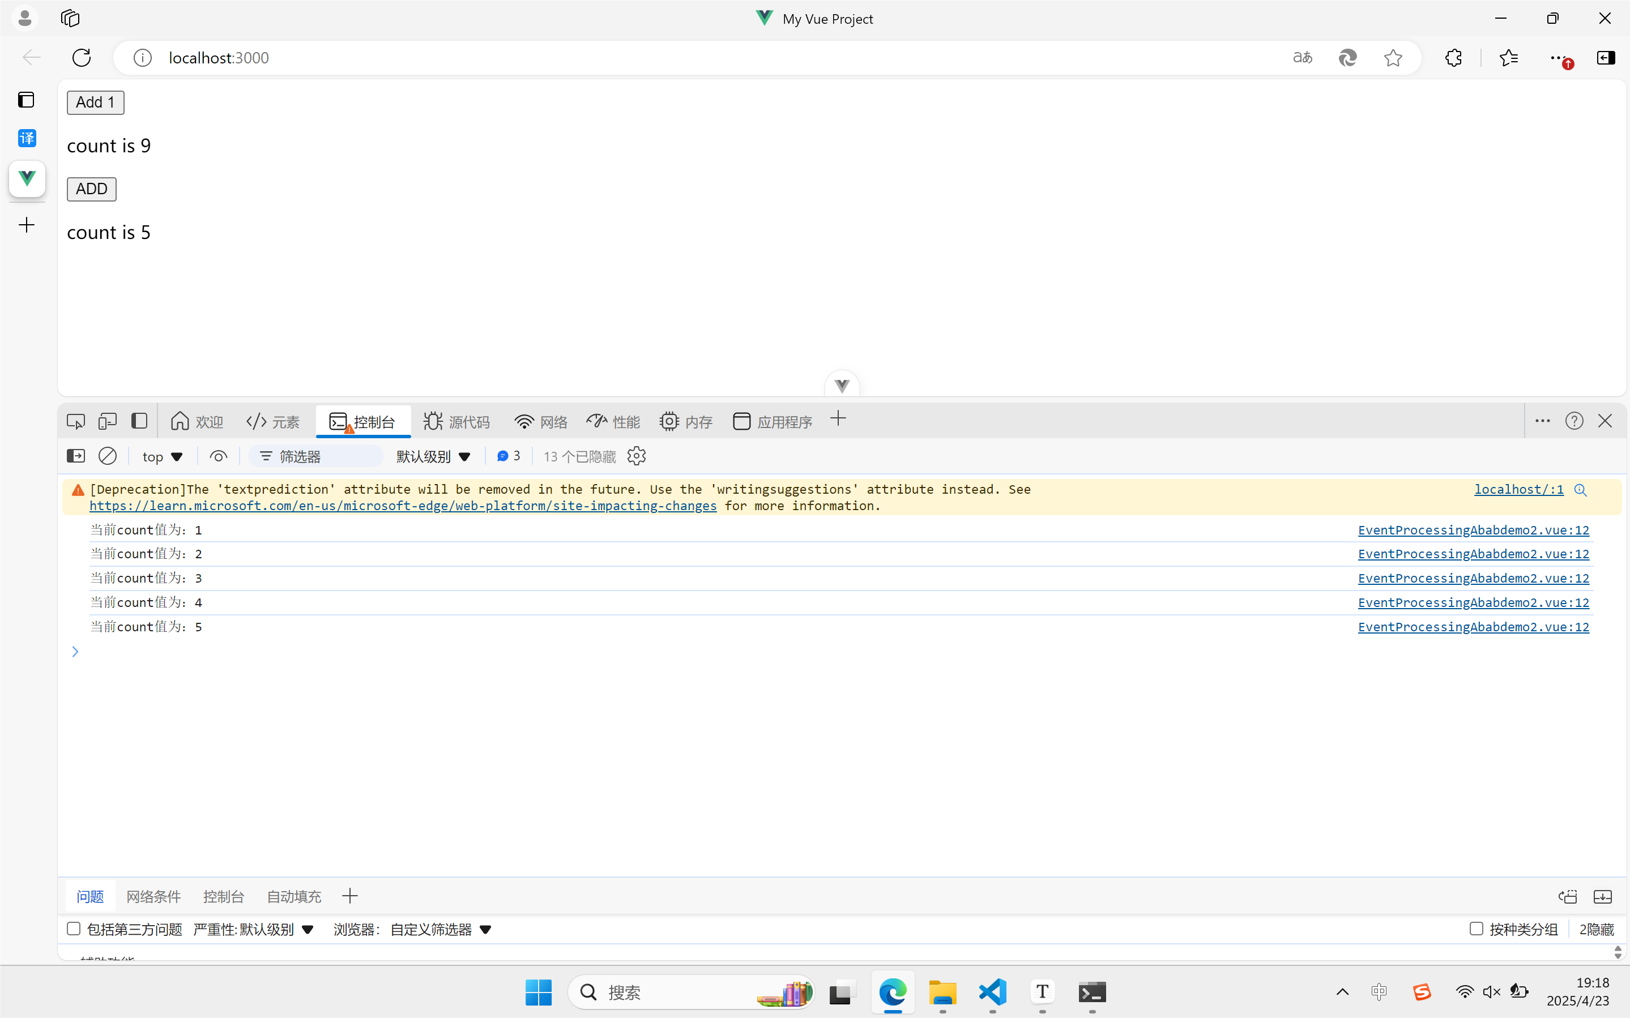Open the top context dropdown
Viewport: 1630px width, 1018px height.
(162, 456)
